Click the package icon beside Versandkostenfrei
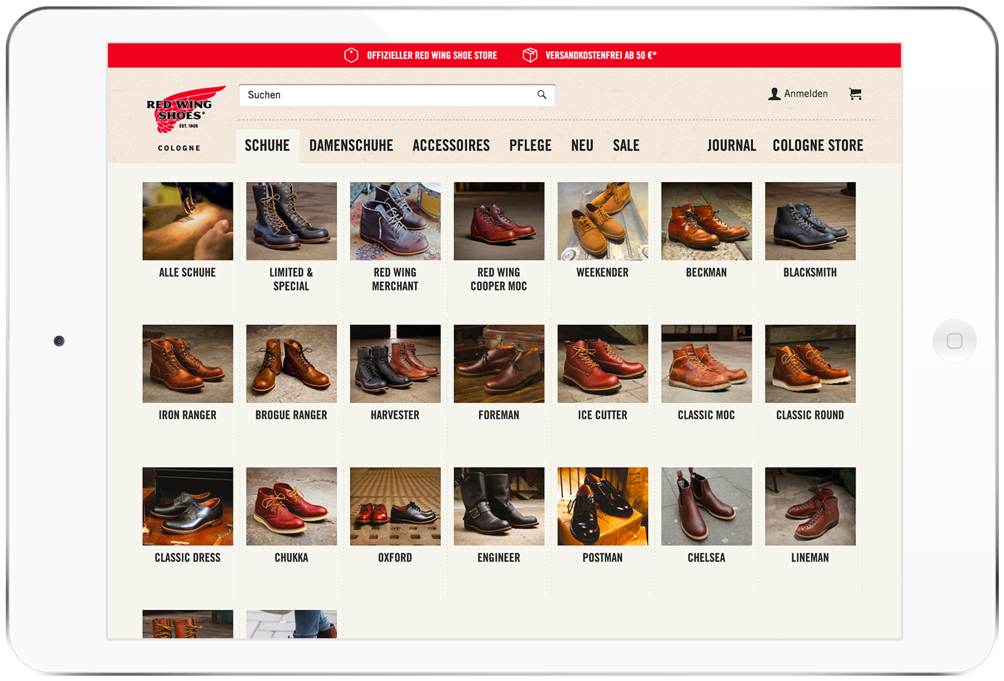Screen dimensions: 1004x681 pyautogui.click(x=530, y=55)
